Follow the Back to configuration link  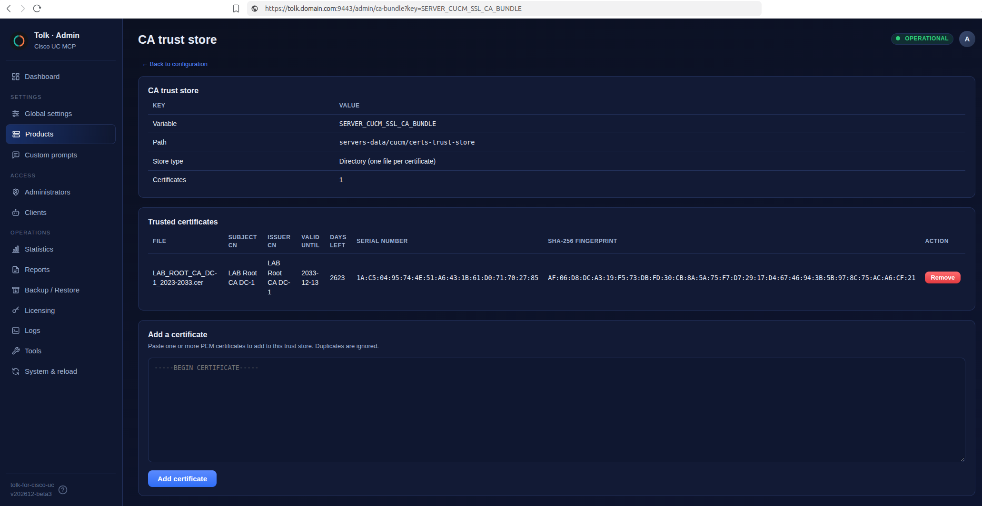(175, 64)
